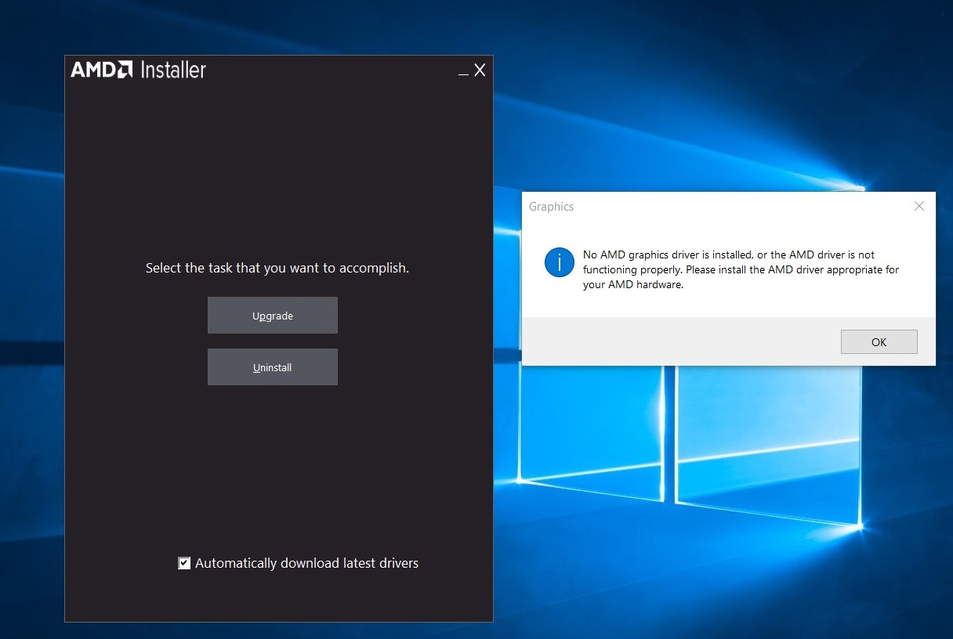
Task: Click the AMD Installer logo
Action: (x=138, y=70)
